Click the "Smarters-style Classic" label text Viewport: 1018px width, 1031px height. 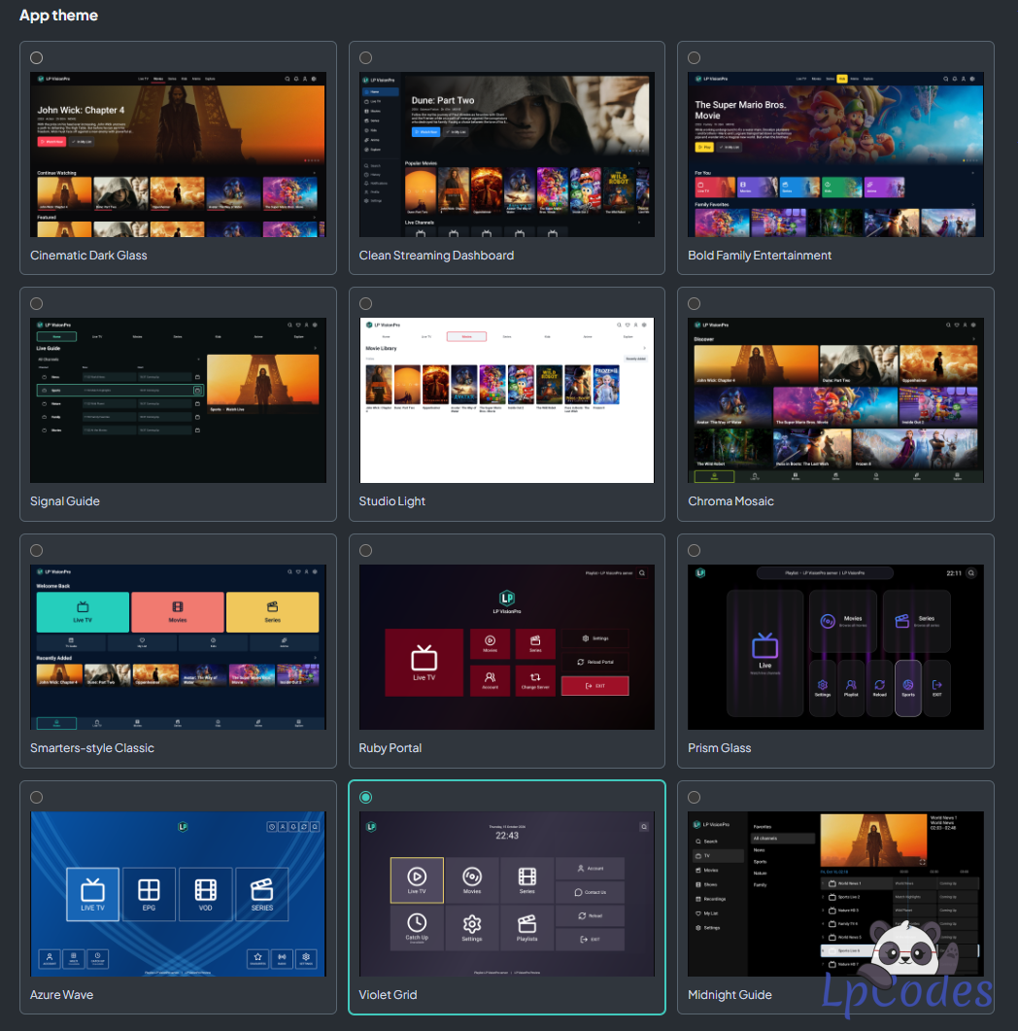pyautogui.click(x=92, y=747)
